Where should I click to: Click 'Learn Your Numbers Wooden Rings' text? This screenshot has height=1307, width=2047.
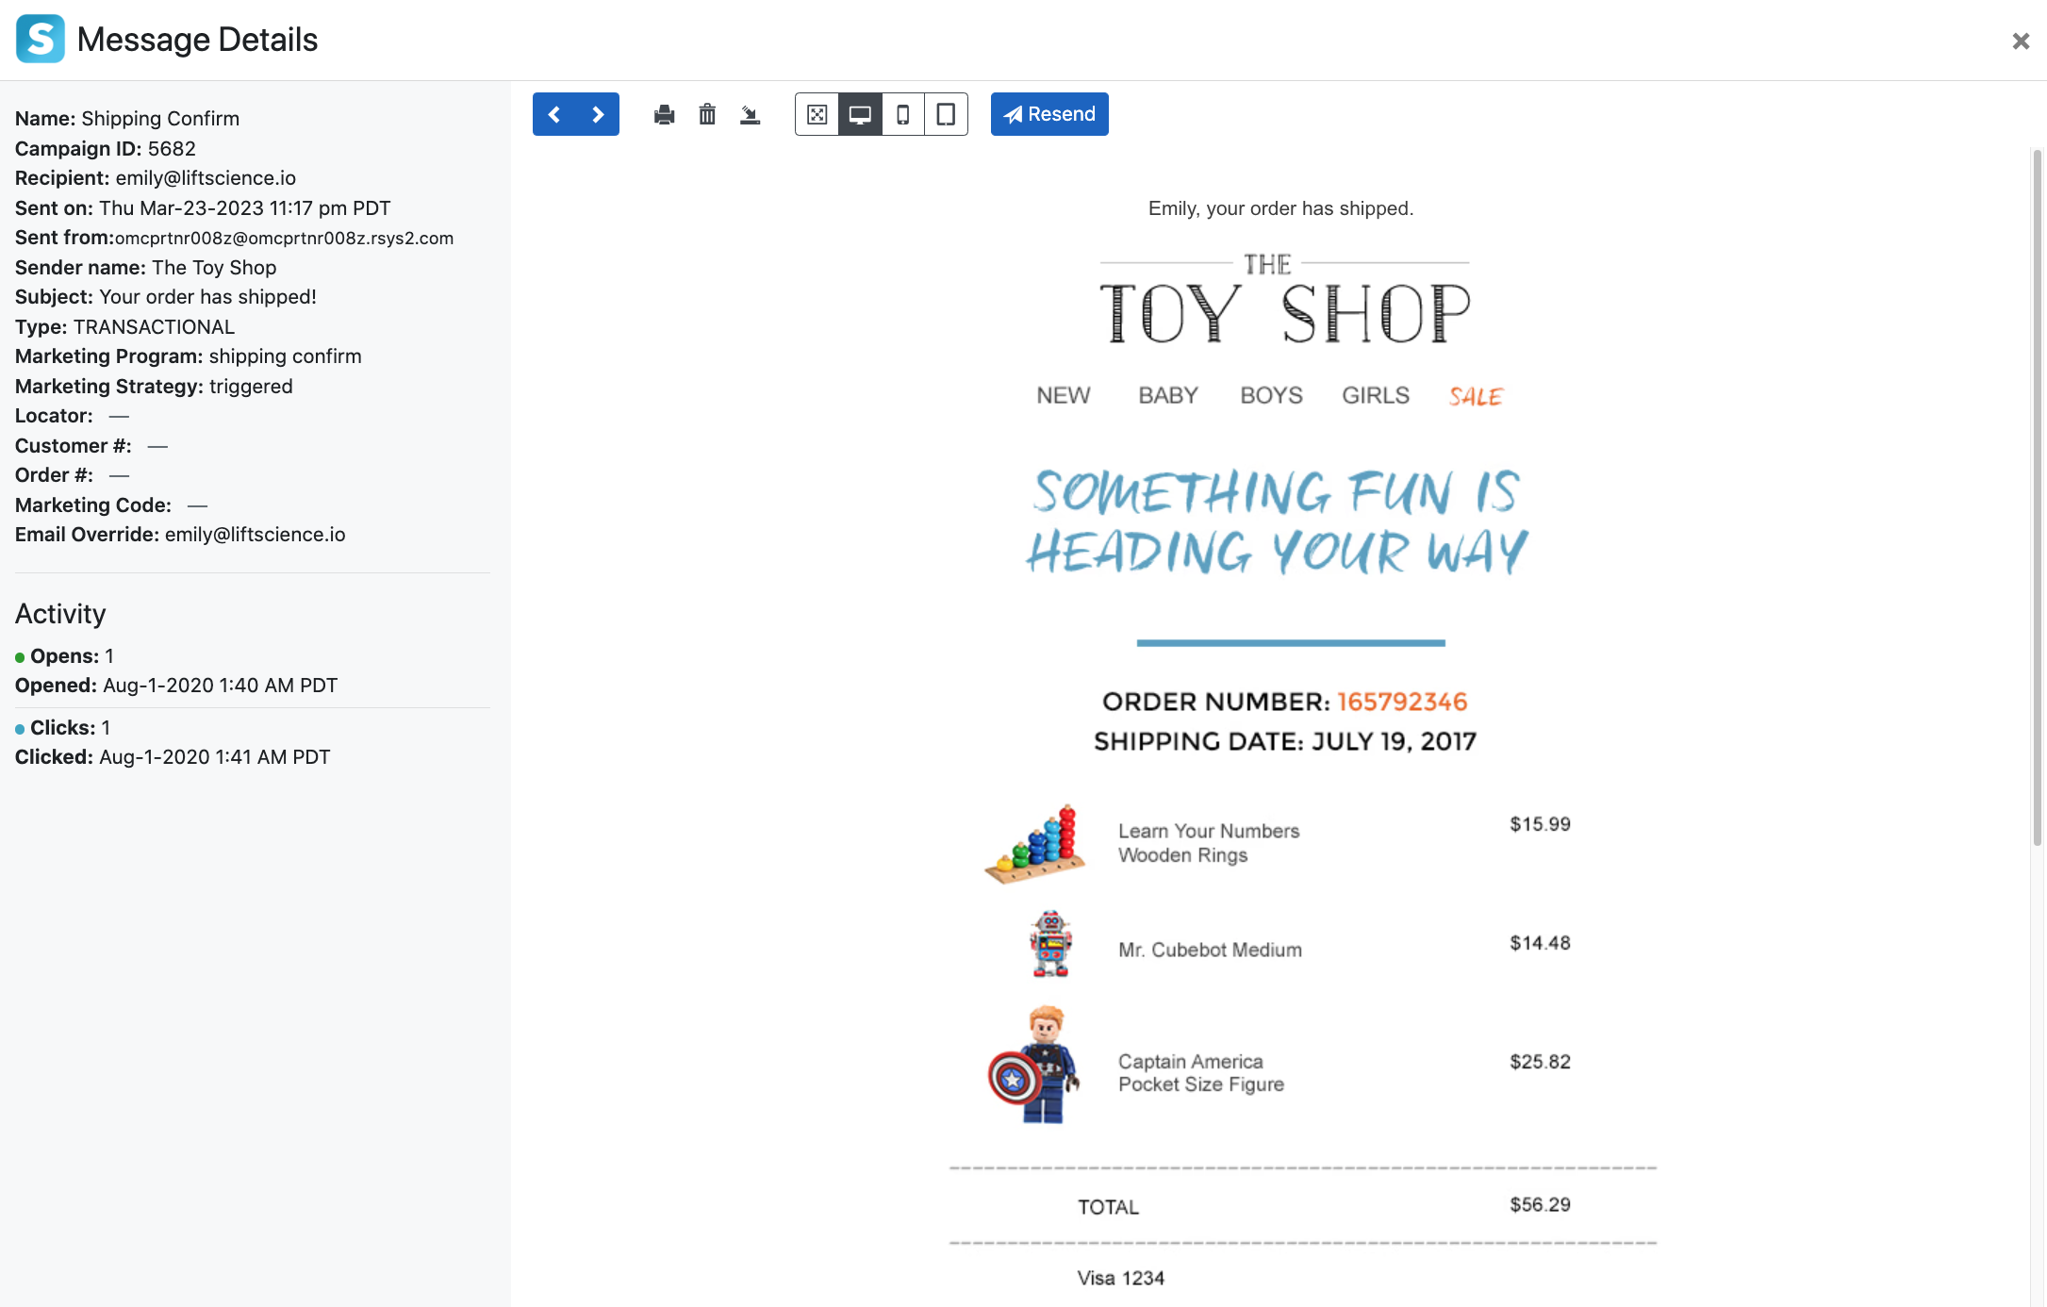(1209, 843)
